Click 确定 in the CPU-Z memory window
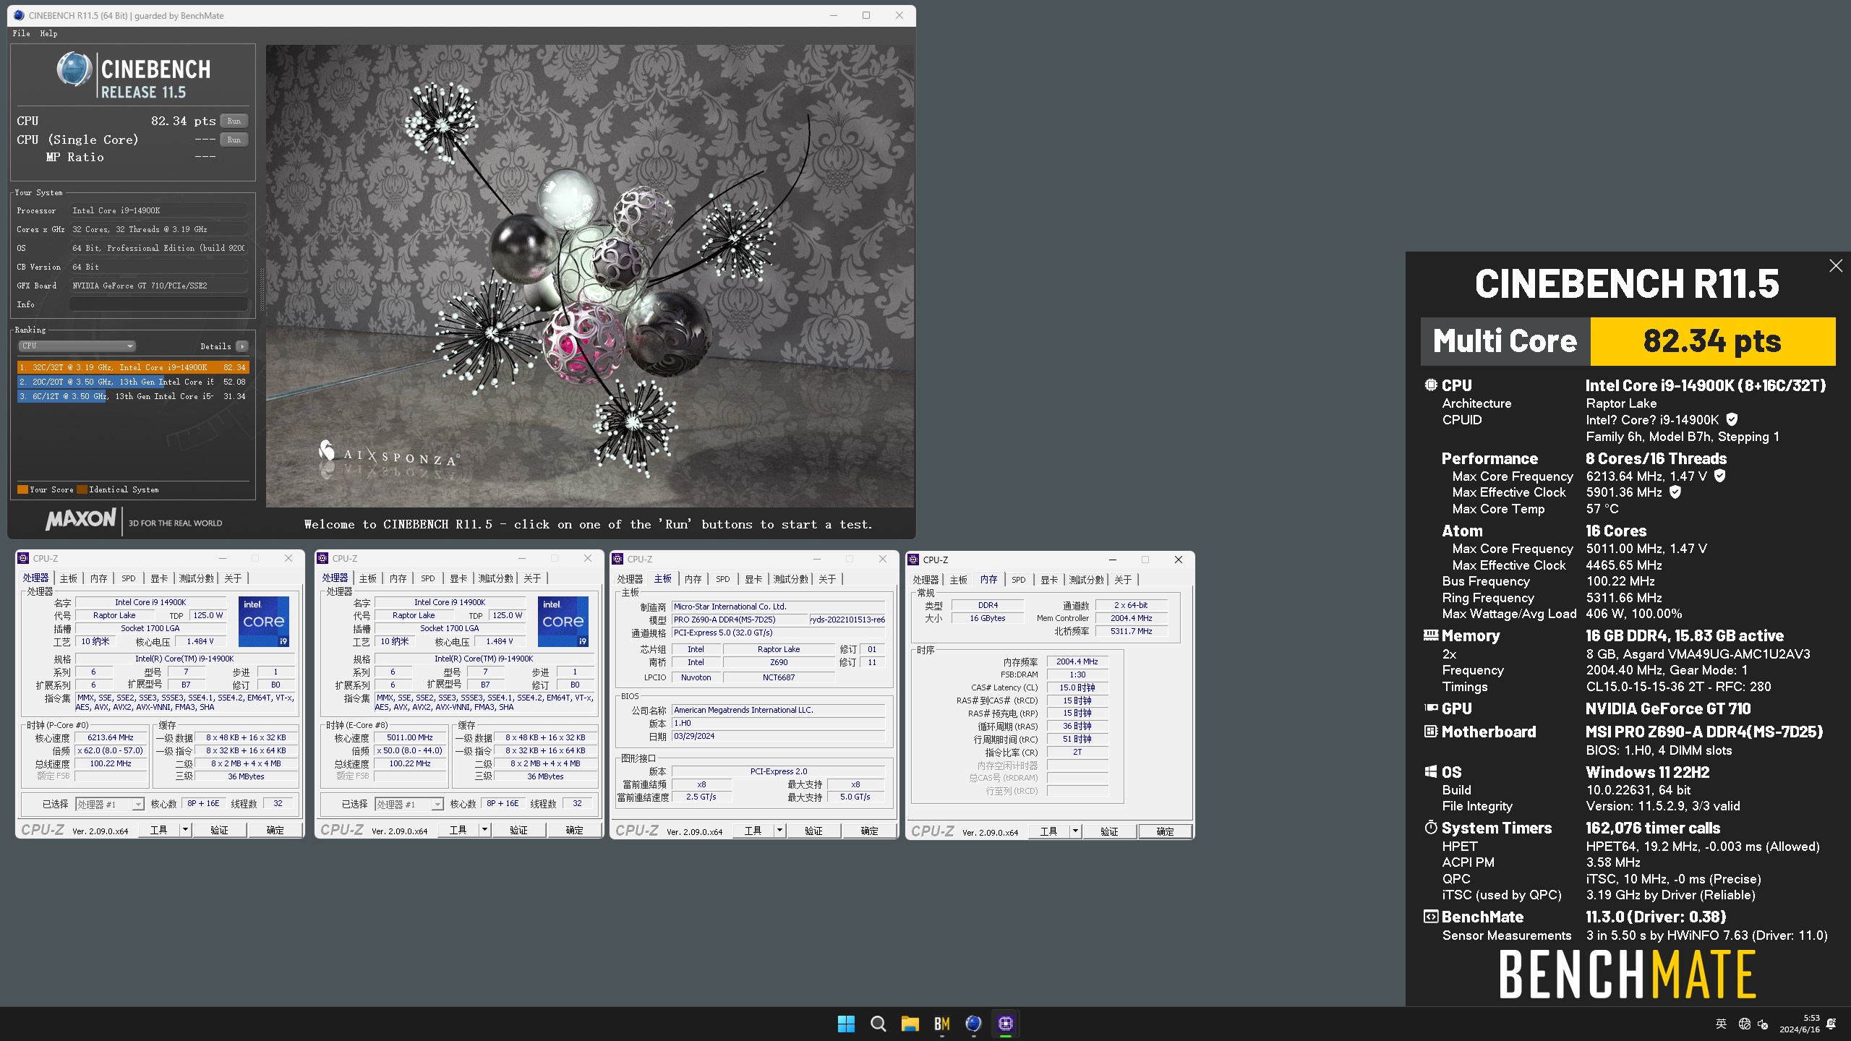 1166,831
